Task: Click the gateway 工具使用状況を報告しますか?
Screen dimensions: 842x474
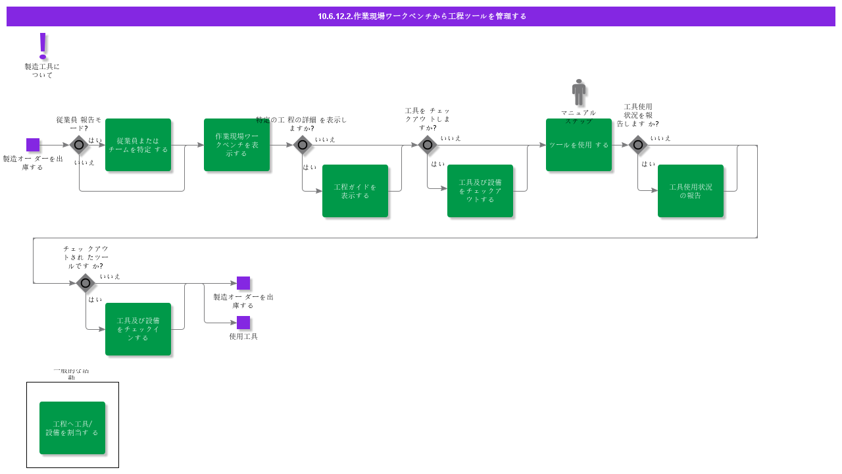Action: pyautogui.click(x=638, y=145)
